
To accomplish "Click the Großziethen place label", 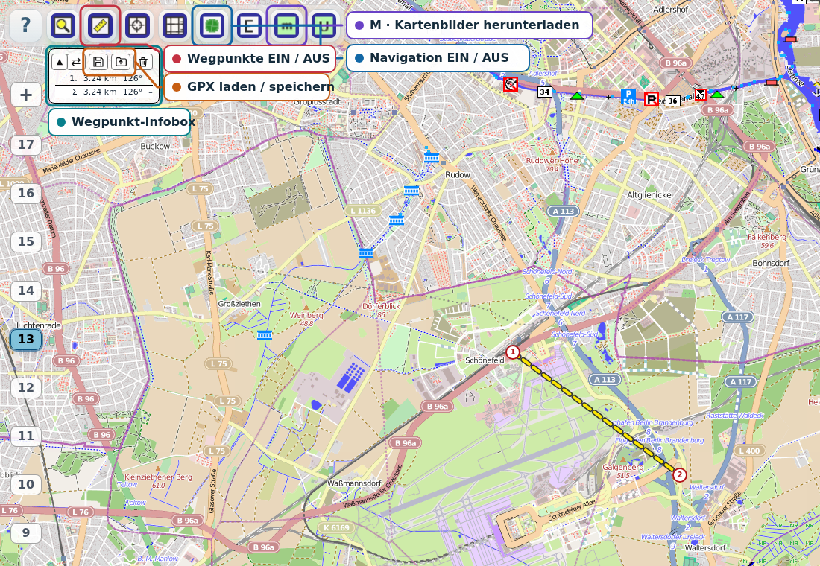I will pos(239,304).
